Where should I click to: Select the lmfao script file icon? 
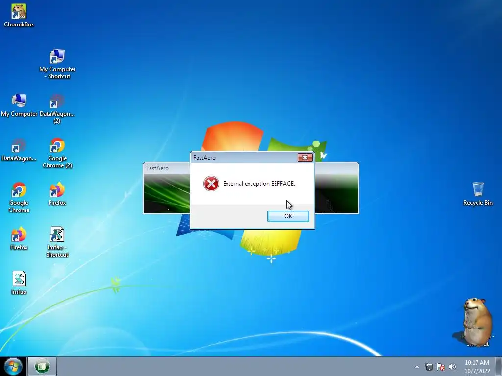pyautogui.click(x=19, y=282)
